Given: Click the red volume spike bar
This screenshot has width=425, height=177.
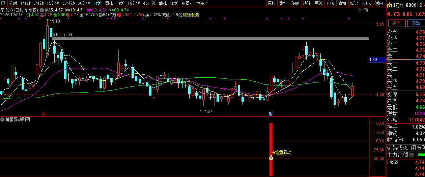Looking at the screenshot, I should coord(271,149).
